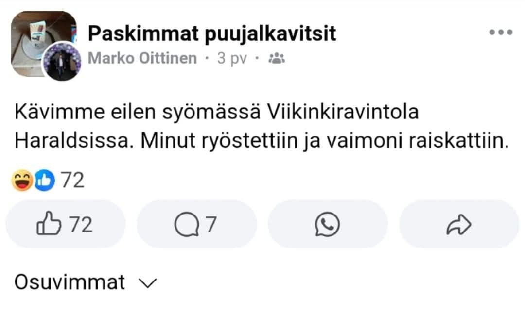This screenshot has height=331, width=525.
Task: Click Marko Oittinen's round profile picture
Action: (61, 61)
